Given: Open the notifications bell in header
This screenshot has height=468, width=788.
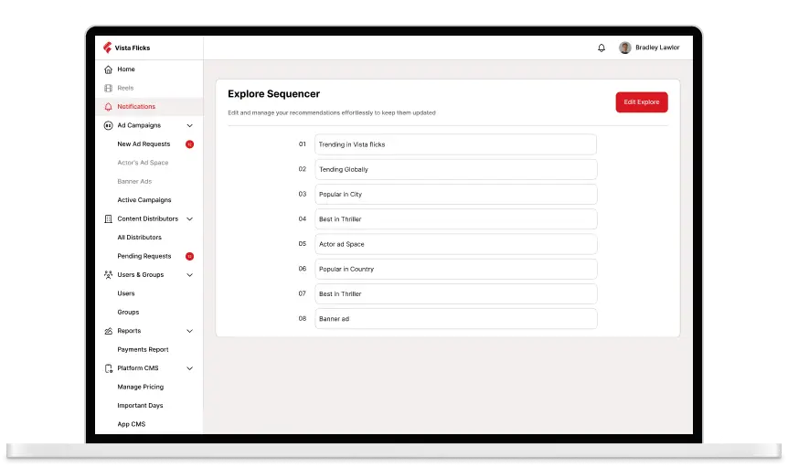Looking at the screenshot, I should point(602,48).
